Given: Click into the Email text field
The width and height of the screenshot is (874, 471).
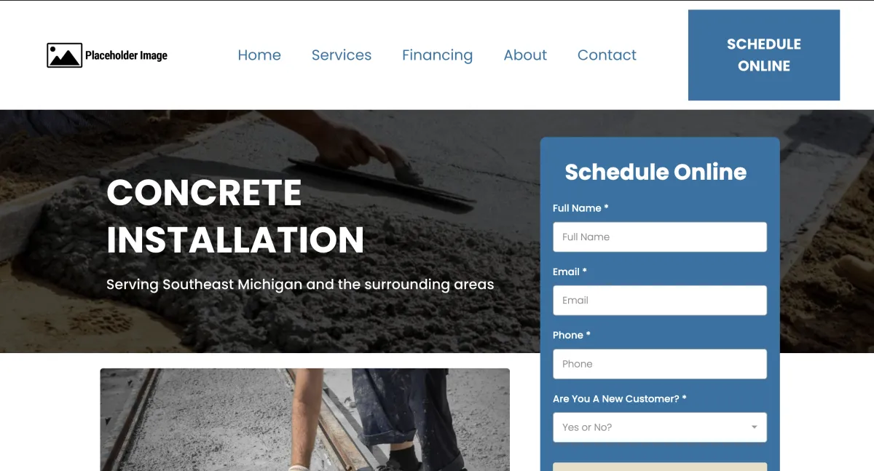Looking at the screenshot, I should [660, 300].
